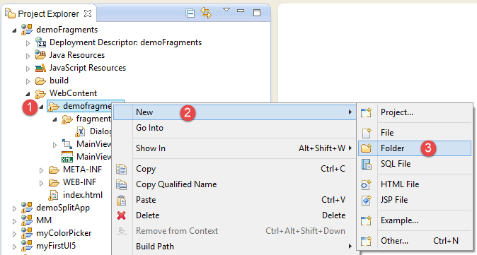
Task: Click the myFirstUI5 project icon
Action: (x=27, y=246)
